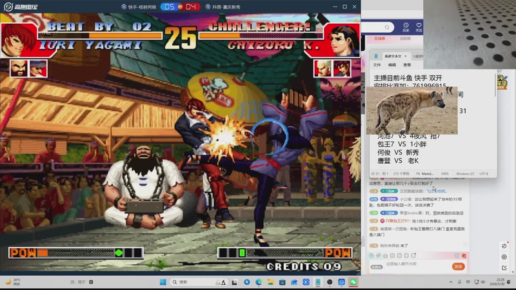
Task: Switch to the 在线榜 tab
Action: 379,39
